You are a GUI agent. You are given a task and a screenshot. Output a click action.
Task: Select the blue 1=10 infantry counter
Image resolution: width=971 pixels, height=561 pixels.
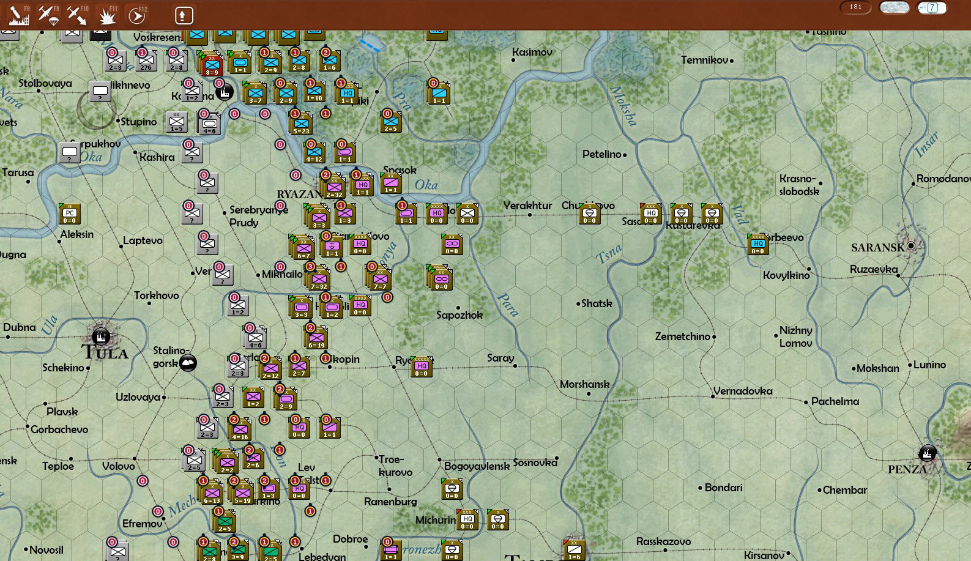pos(314,91)
